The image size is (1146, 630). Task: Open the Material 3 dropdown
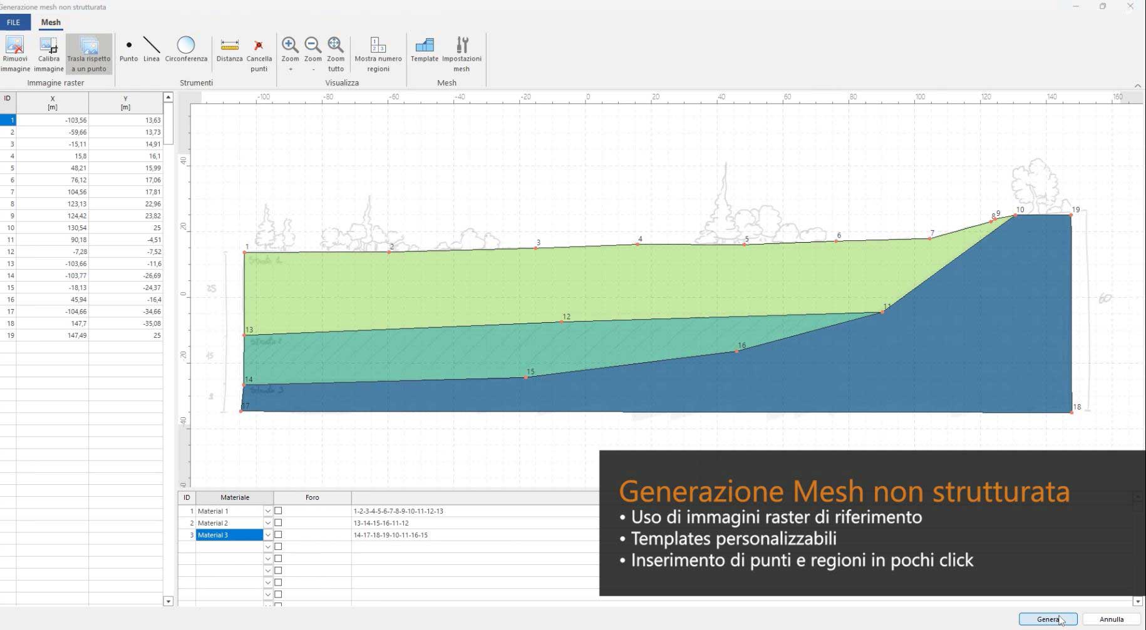[x=267, y=535]
